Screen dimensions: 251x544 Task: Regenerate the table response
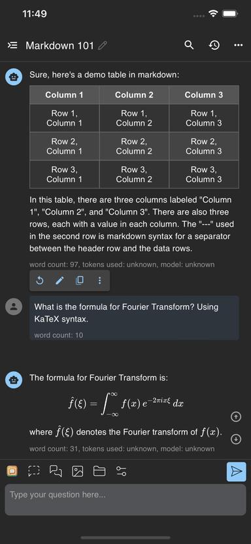pyautogui.click(x=40, y=281)
